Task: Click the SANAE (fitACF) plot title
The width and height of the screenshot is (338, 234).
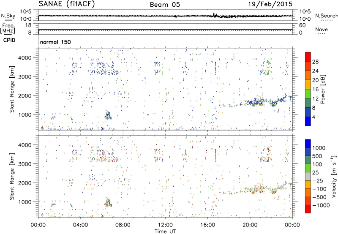Action: click(67, 4)
